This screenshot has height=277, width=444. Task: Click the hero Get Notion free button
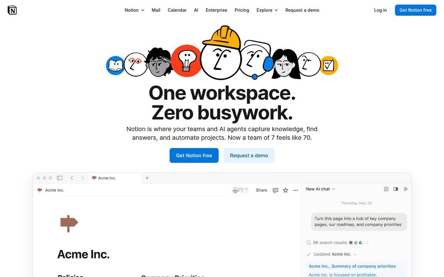coord(194,156)
